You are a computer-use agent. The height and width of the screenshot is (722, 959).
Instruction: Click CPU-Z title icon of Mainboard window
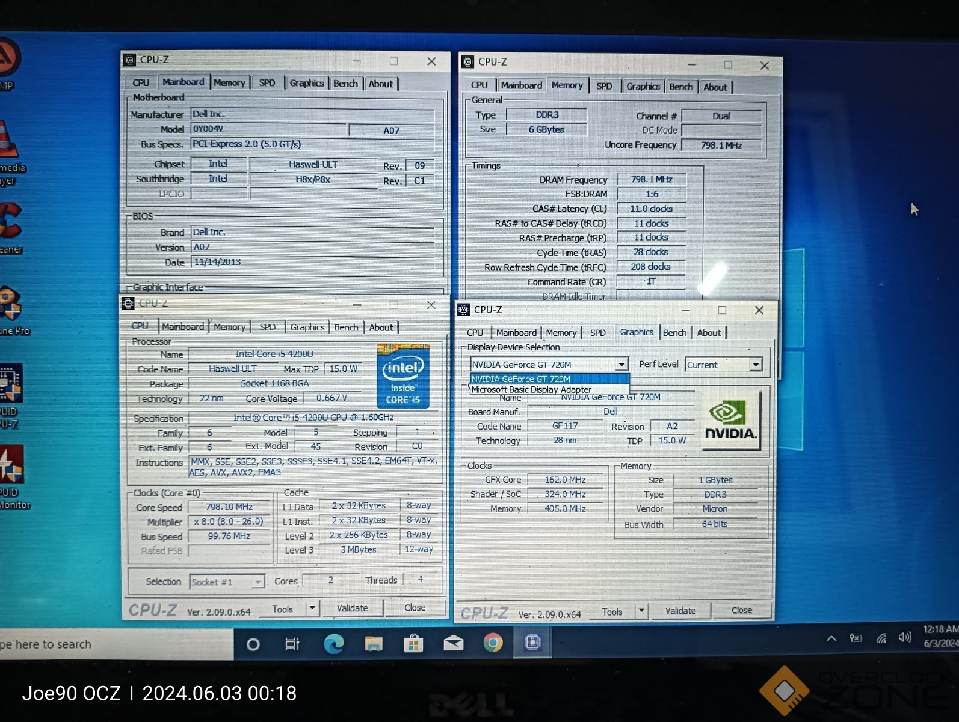[x=129, y=60]
